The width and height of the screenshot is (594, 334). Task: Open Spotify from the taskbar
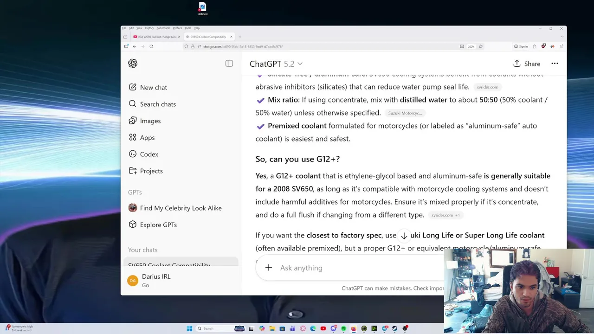point(344,328)
